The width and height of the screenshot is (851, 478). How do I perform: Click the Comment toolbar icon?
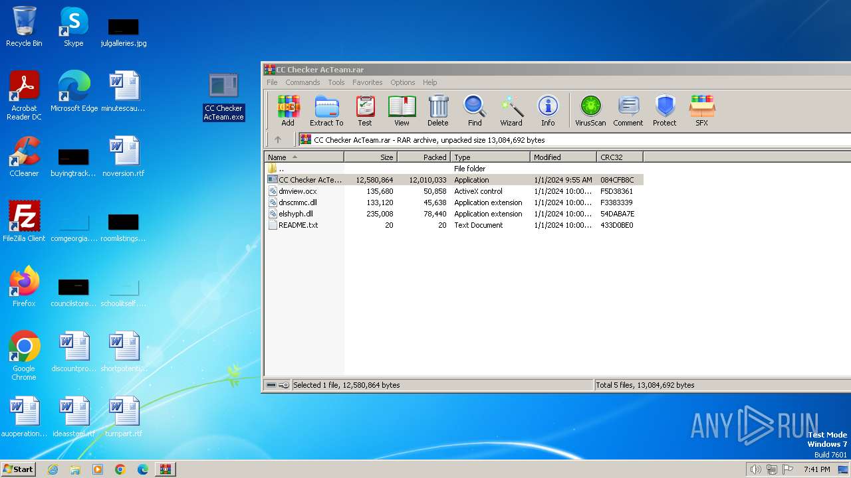[x=628, y=110]
